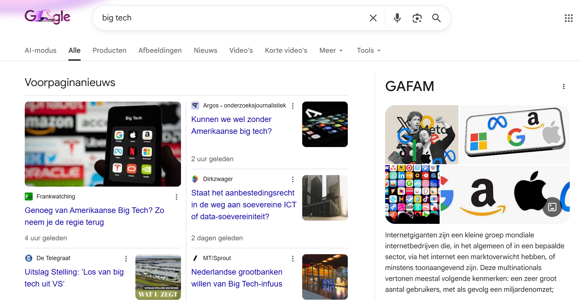Expand the Meer dropdown

(x=331, y=50)
